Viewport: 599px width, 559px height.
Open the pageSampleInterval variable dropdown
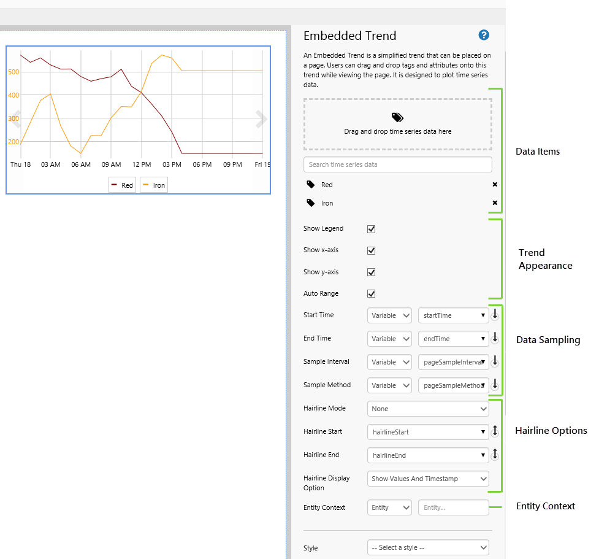(454, 362)
